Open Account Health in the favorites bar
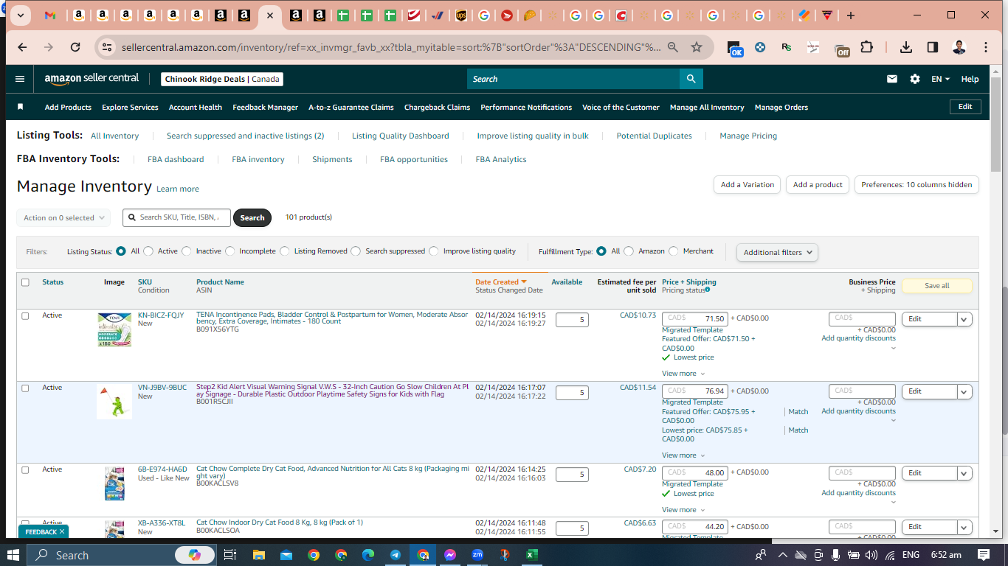Image resolution: width=1008 pixels, height=566 pixels. coord(196,107)
